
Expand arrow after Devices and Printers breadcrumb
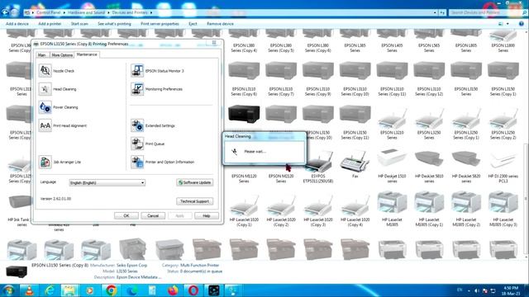coord(151,12)
